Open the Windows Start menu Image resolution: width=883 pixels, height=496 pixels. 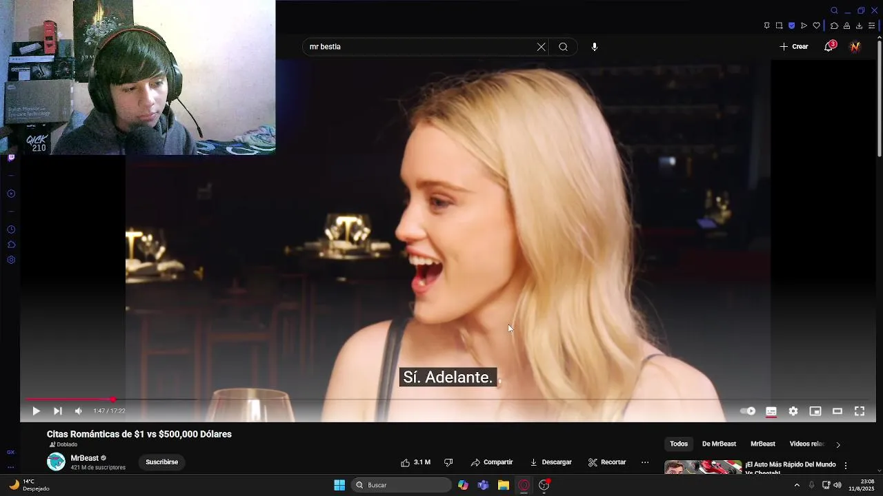[x=339, y=485]
